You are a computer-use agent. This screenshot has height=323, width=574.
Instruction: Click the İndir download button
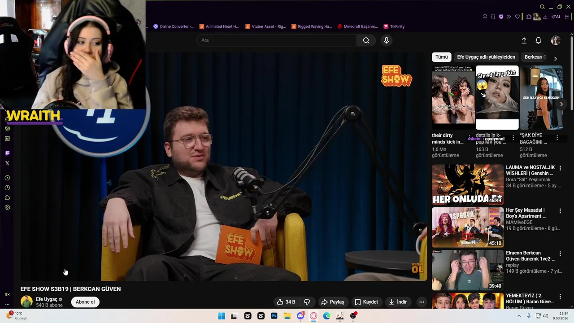click(398, 302)
